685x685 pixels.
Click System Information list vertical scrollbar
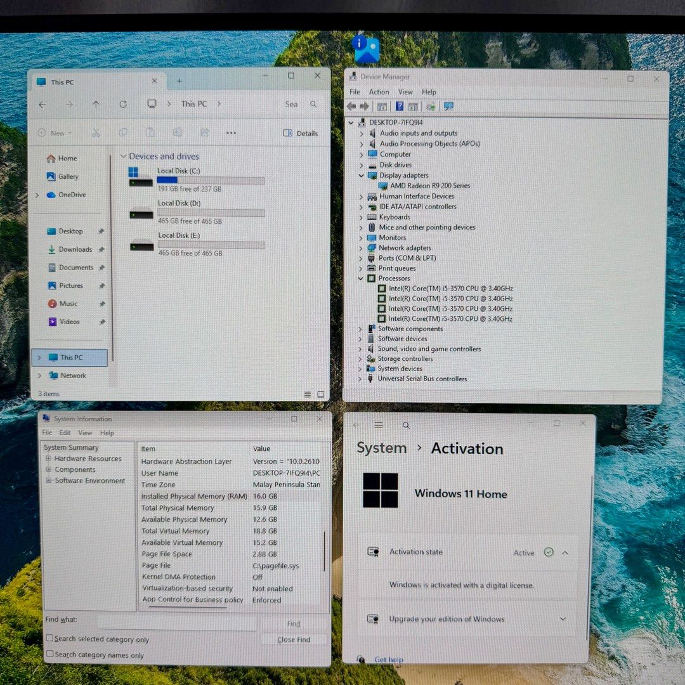pos(324,551)
